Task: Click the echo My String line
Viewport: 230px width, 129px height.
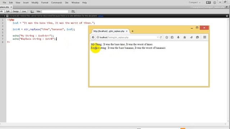Action: (x=33, y=36)
